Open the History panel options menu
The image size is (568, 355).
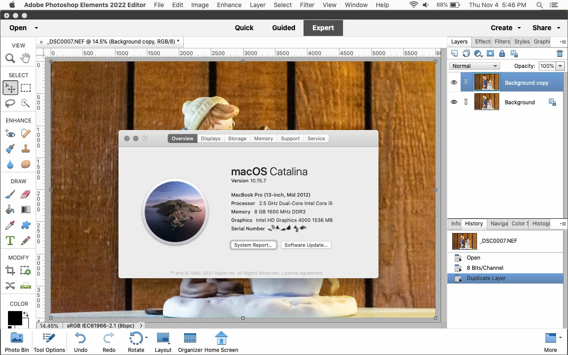pos(562,224)
